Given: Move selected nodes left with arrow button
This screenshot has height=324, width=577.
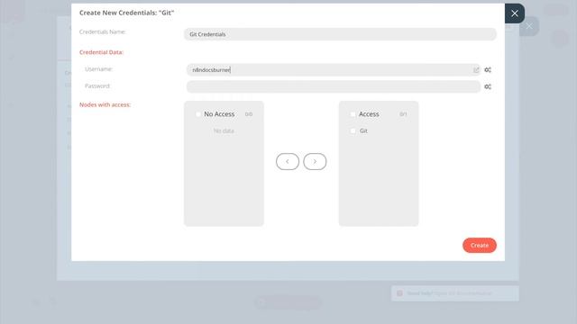Looking at the screenshot, I should 288,162.
